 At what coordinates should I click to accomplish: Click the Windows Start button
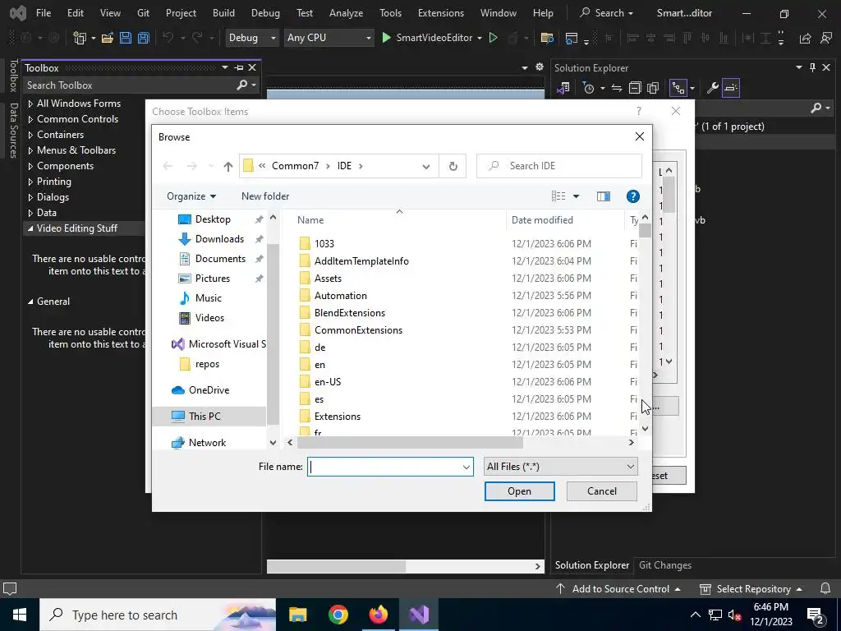tap(20, 615)
